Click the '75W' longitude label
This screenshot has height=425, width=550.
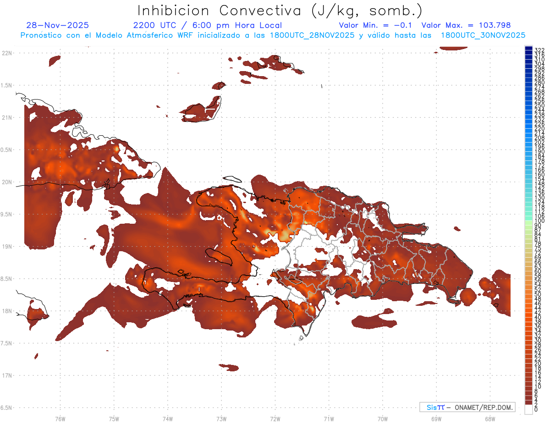[114, 419]
